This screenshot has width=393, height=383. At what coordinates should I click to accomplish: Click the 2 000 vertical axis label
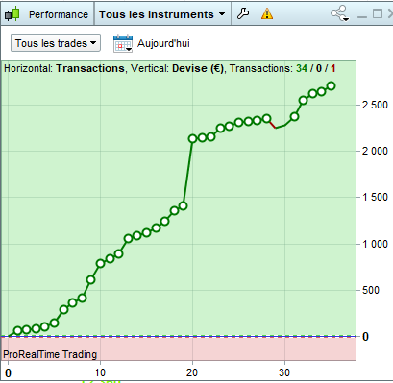375,151
